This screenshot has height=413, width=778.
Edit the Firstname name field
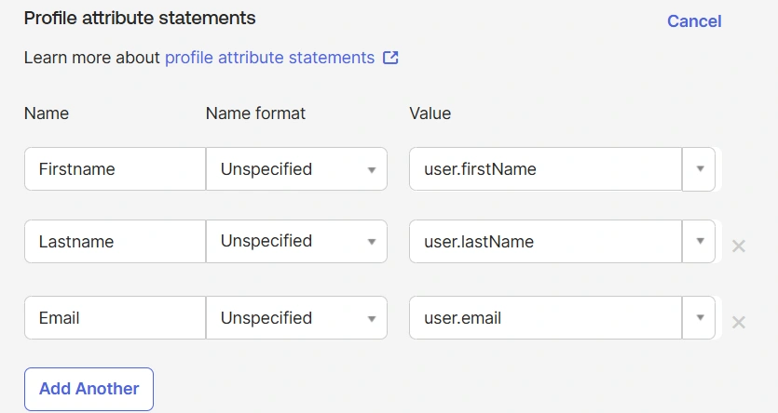116,169
